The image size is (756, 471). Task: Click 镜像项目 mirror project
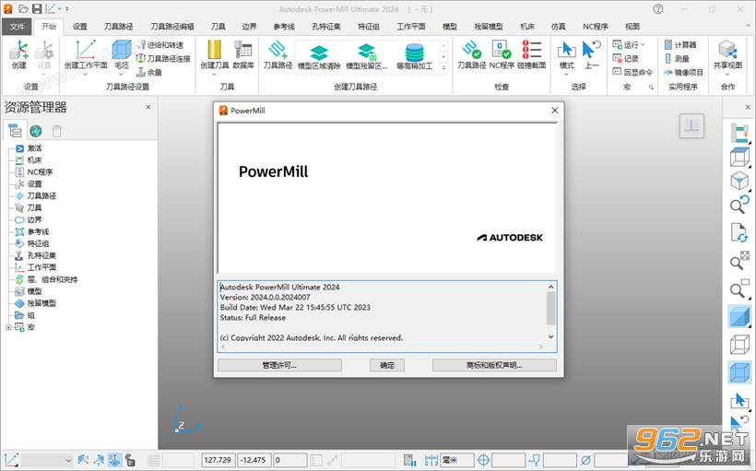[684, 72]
